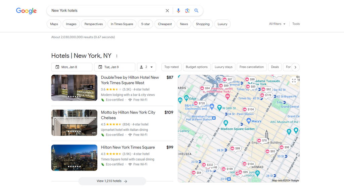Apply the Cheapest search chip
The height and width of the screenshot is (190, 344).
[x=165, y=24]
